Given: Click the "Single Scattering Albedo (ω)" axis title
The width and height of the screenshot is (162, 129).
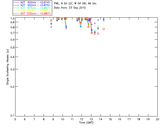Looking at the screenshot, I should click(x=8, y=67).
